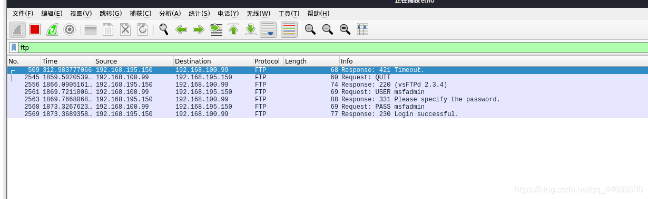Viewport: 648px width, 199px height.
Task: Click time cell 312.983777066
Action: (67, 70)
